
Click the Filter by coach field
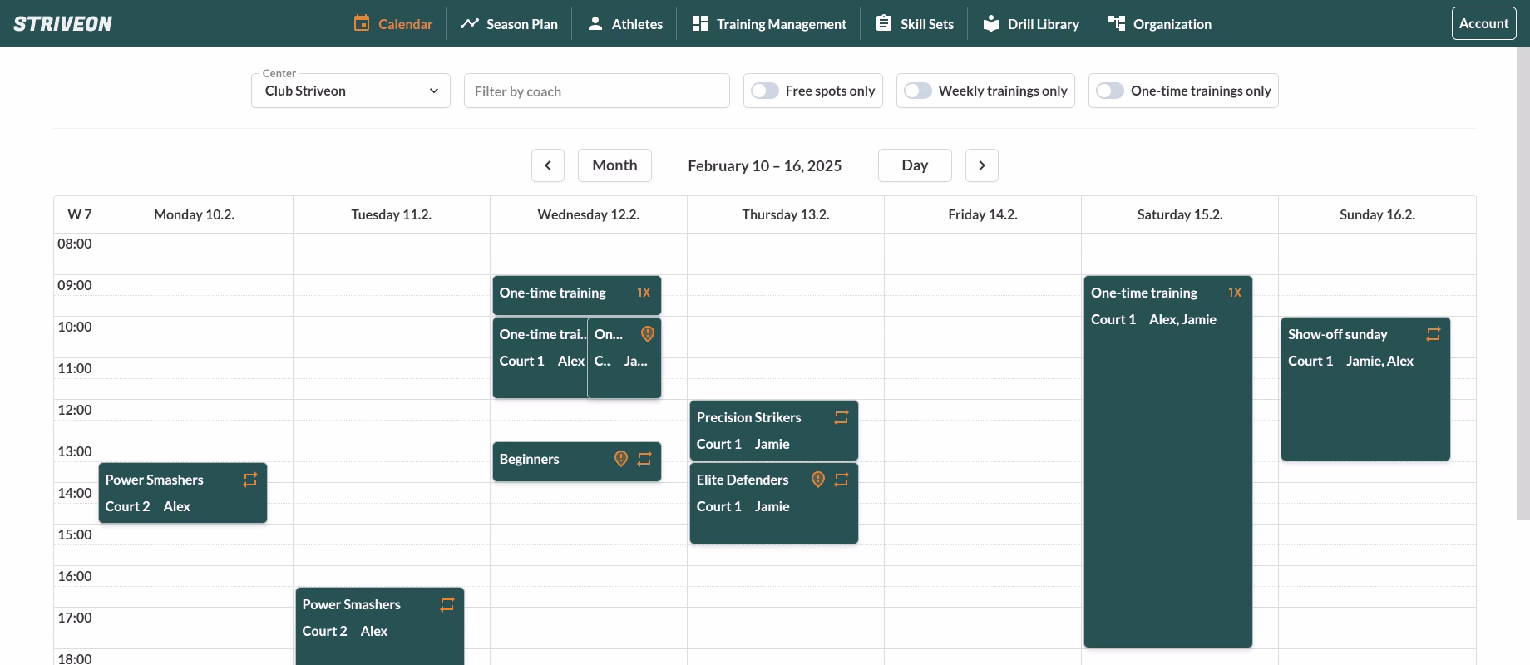click(596, 91)
